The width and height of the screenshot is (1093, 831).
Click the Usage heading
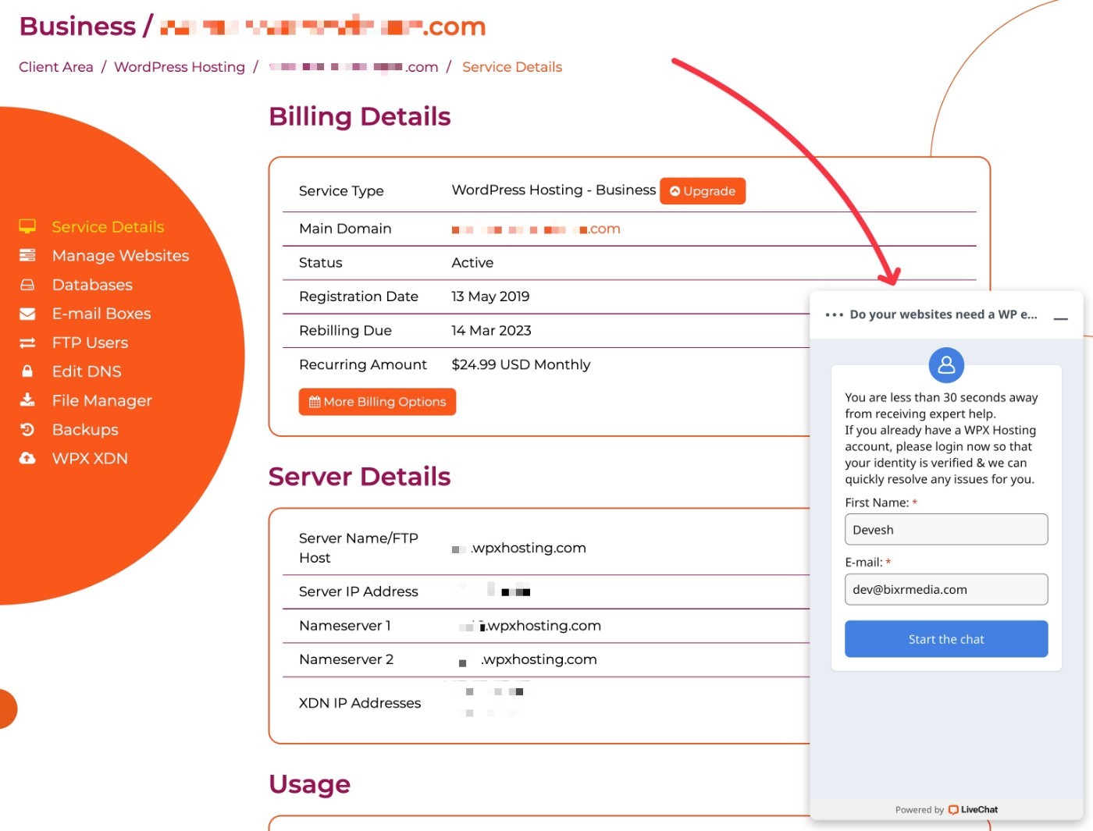310,784
